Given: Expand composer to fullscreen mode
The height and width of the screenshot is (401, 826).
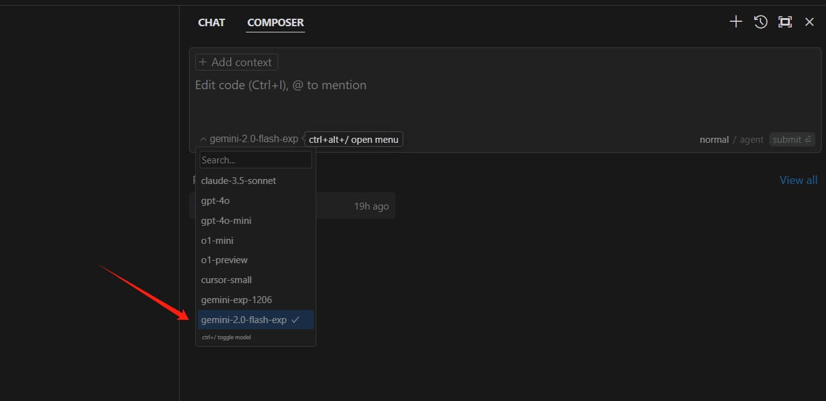Looking at the screenshot, I should coord(785,21).
